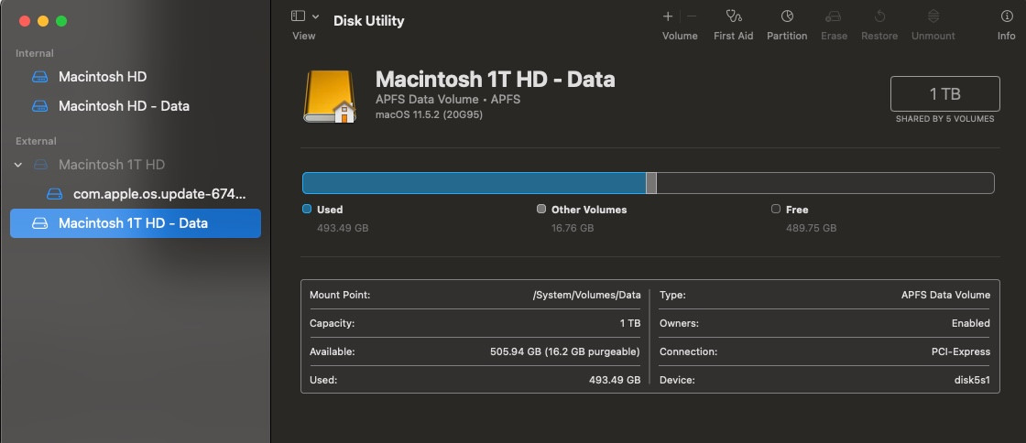1026x443 pixels.
Task: Click the blue Used segment of usage bar
Action: (474, 183)
